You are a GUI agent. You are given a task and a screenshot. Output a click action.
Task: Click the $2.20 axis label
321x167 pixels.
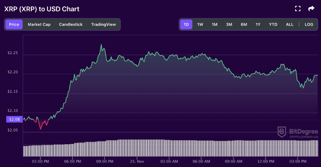[13, 72]
